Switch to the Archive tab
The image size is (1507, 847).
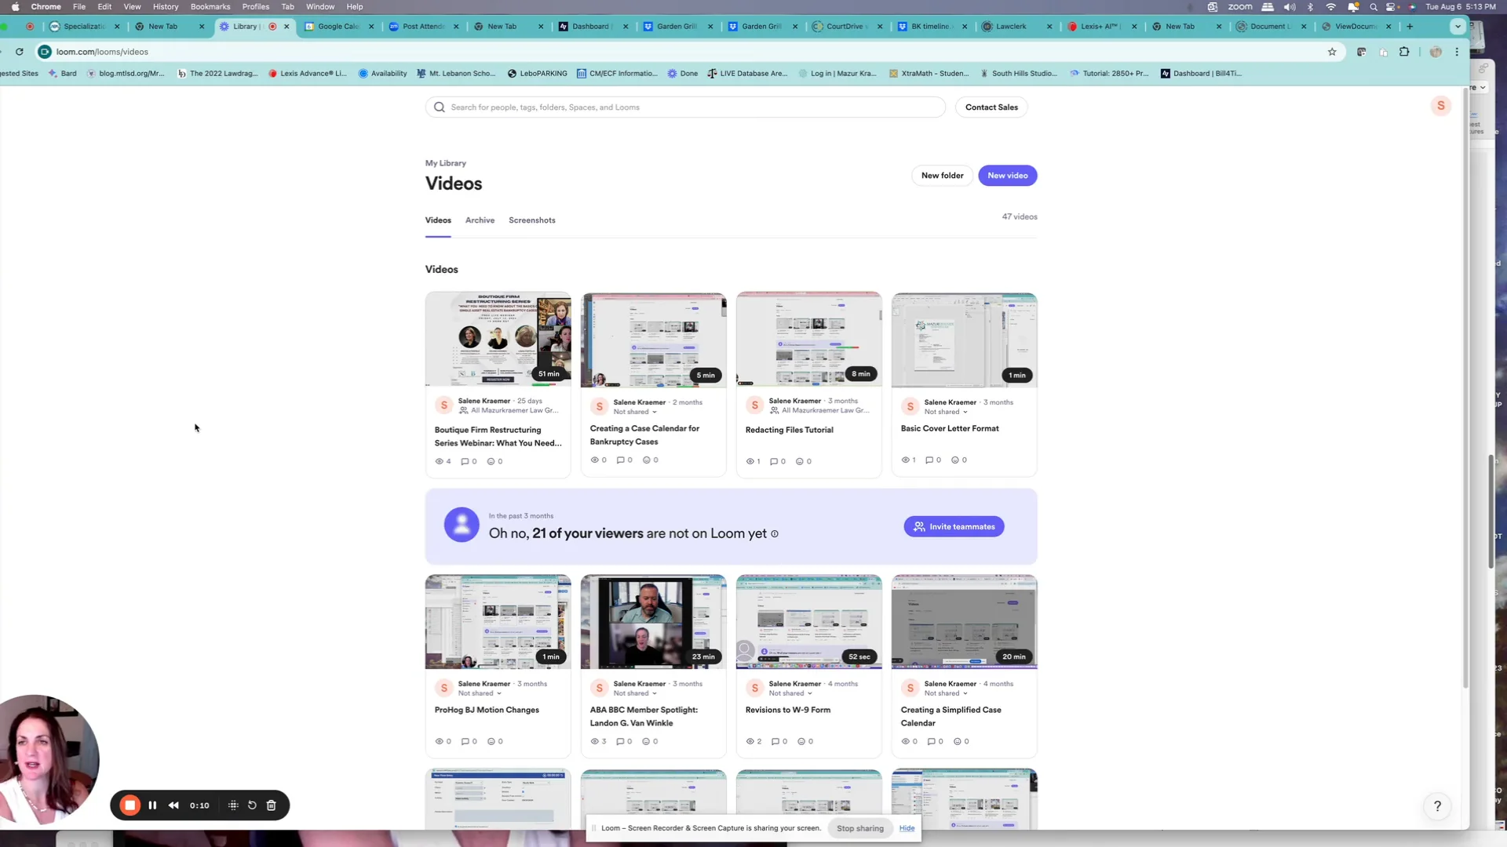(480, 220)
